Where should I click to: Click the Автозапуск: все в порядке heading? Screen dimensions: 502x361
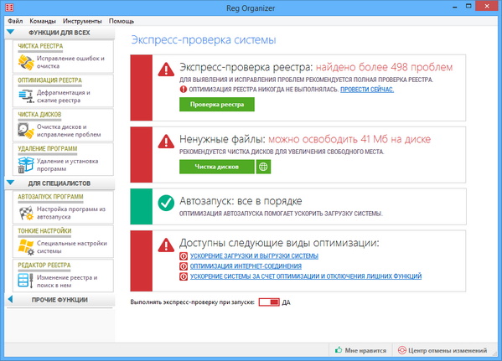[241, 201]
